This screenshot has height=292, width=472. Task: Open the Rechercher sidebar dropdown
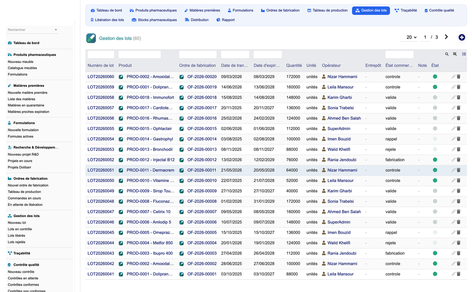pos(33,30)
